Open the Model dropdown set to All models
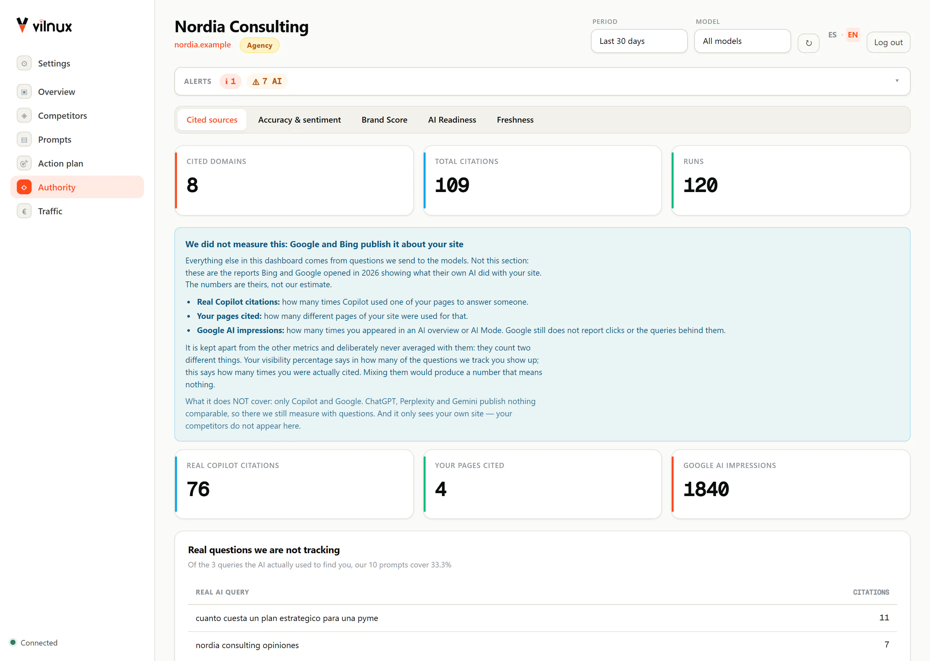Image resolution: width=930 pixels, height=661 pixels. click(x=742, y=41)
